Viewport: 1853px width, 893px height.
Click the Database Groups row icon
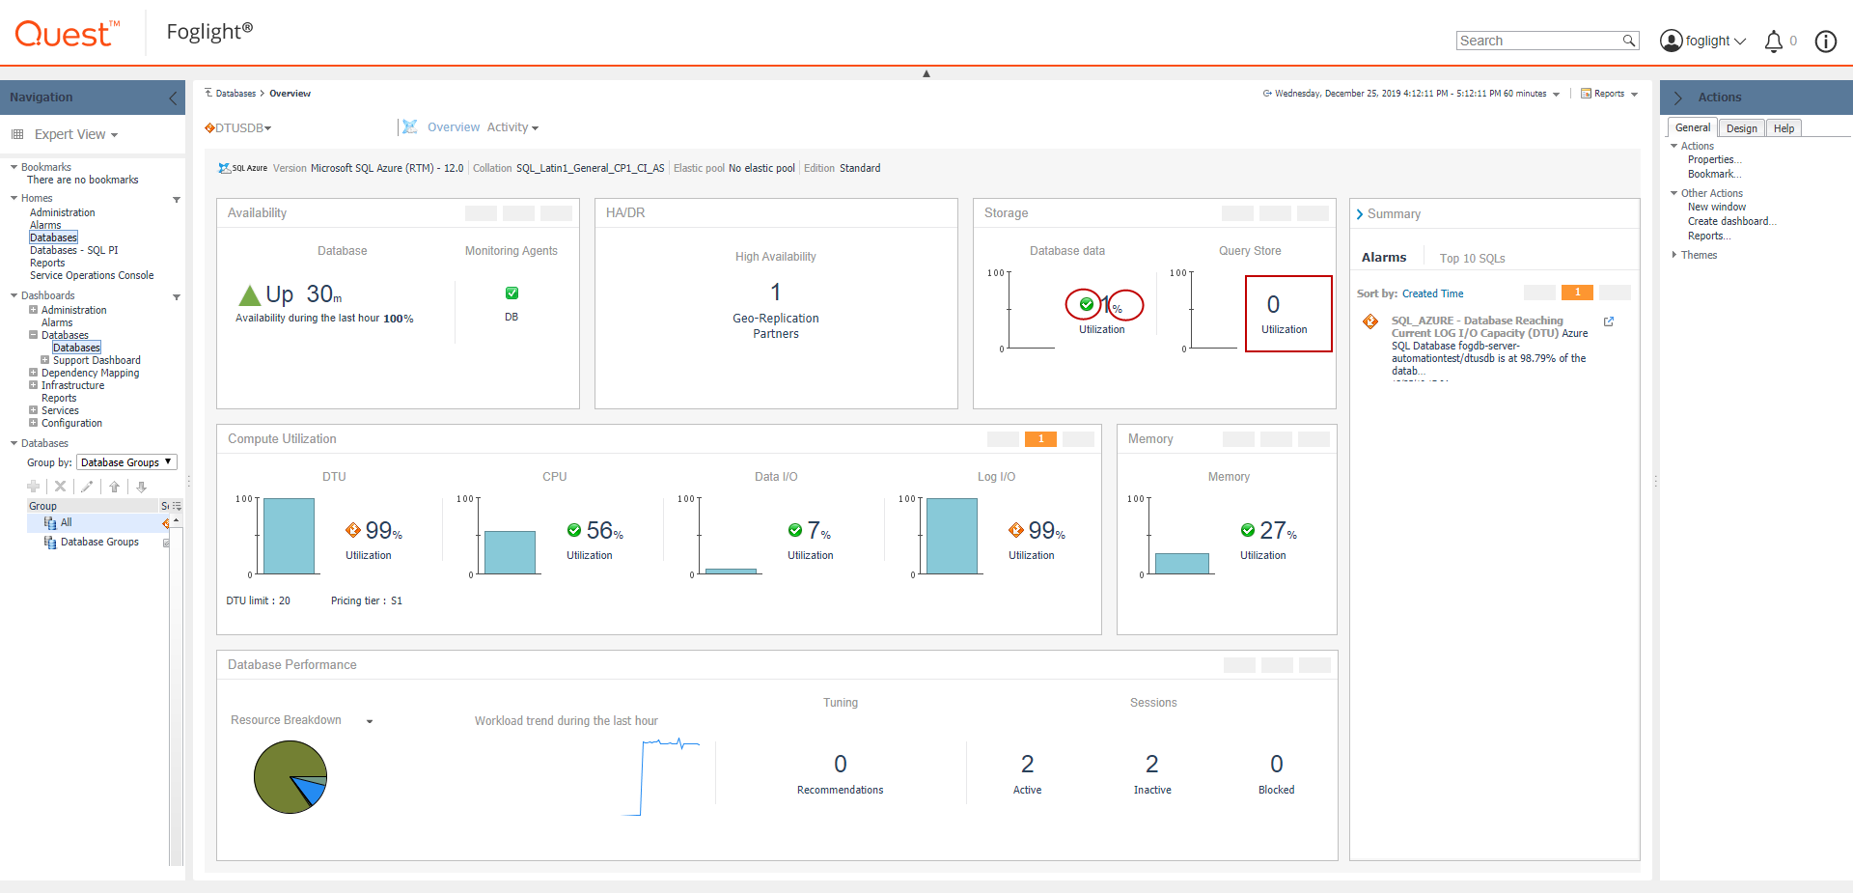50,543
